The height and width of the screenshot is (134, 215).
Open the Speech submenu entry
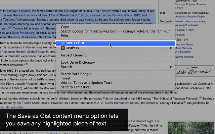pyautogui.click(x=115, y=67)
